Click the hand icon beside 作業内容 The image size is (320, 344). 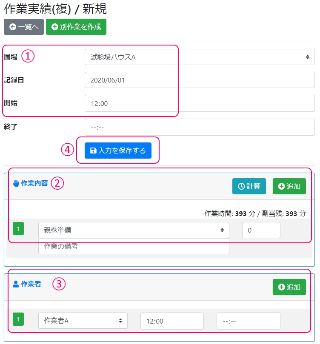pos(16,183)
